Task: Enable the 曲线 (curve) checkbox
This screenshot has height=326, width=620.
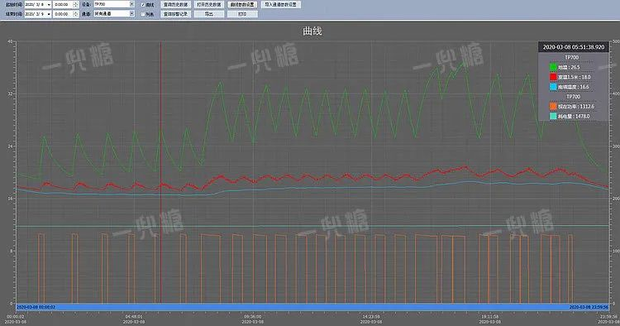Action: (x=143, y=5)
